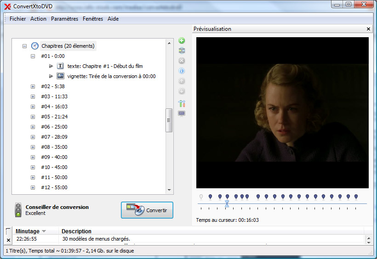377x259 pixels.
Task: Expand chapter #06 - 25:00
Action: coord(33,127)
